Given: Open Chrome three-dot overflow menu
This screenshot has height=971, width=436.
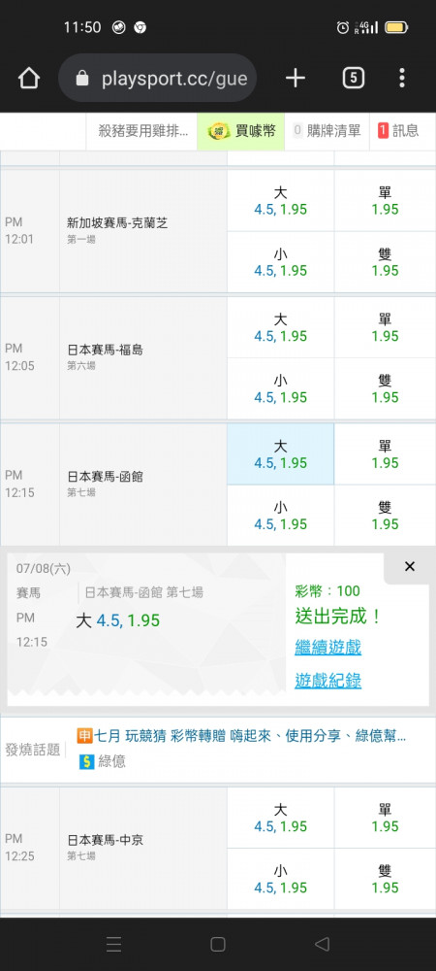Looking at the screenshot, I should coord(401,78).
